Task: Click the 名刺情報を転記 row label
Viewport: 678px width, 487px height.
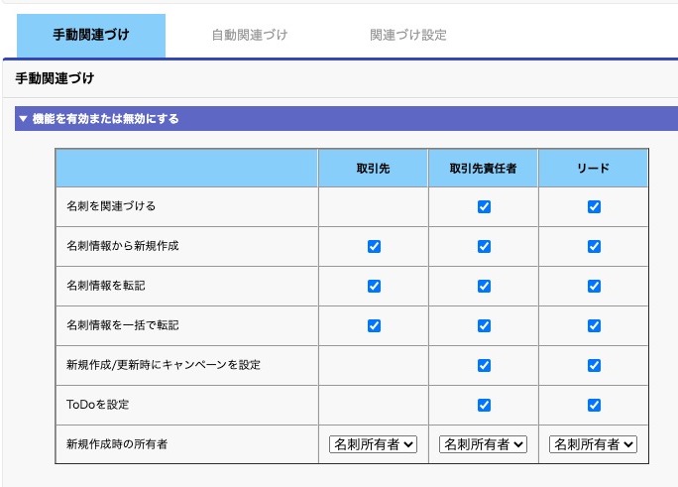Action: click(105, 286)
